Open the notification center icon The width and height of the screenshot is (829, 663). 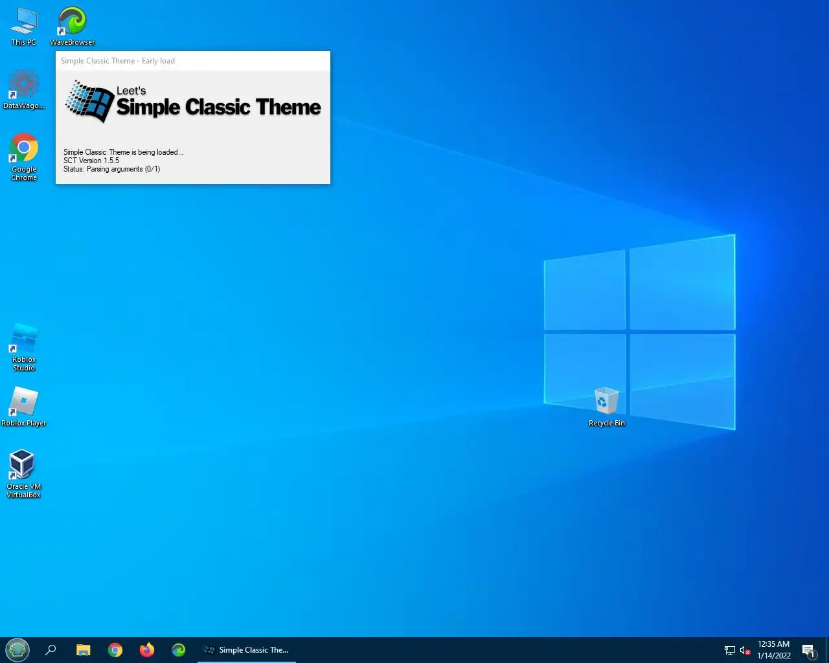[808, 651]
